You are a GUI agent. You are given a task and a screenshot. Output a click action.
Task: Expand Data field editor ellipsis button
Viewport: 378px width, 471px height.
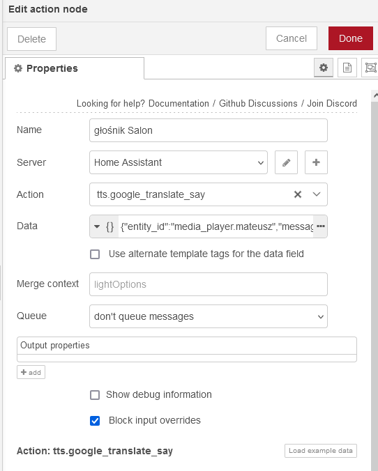(321, 226)
